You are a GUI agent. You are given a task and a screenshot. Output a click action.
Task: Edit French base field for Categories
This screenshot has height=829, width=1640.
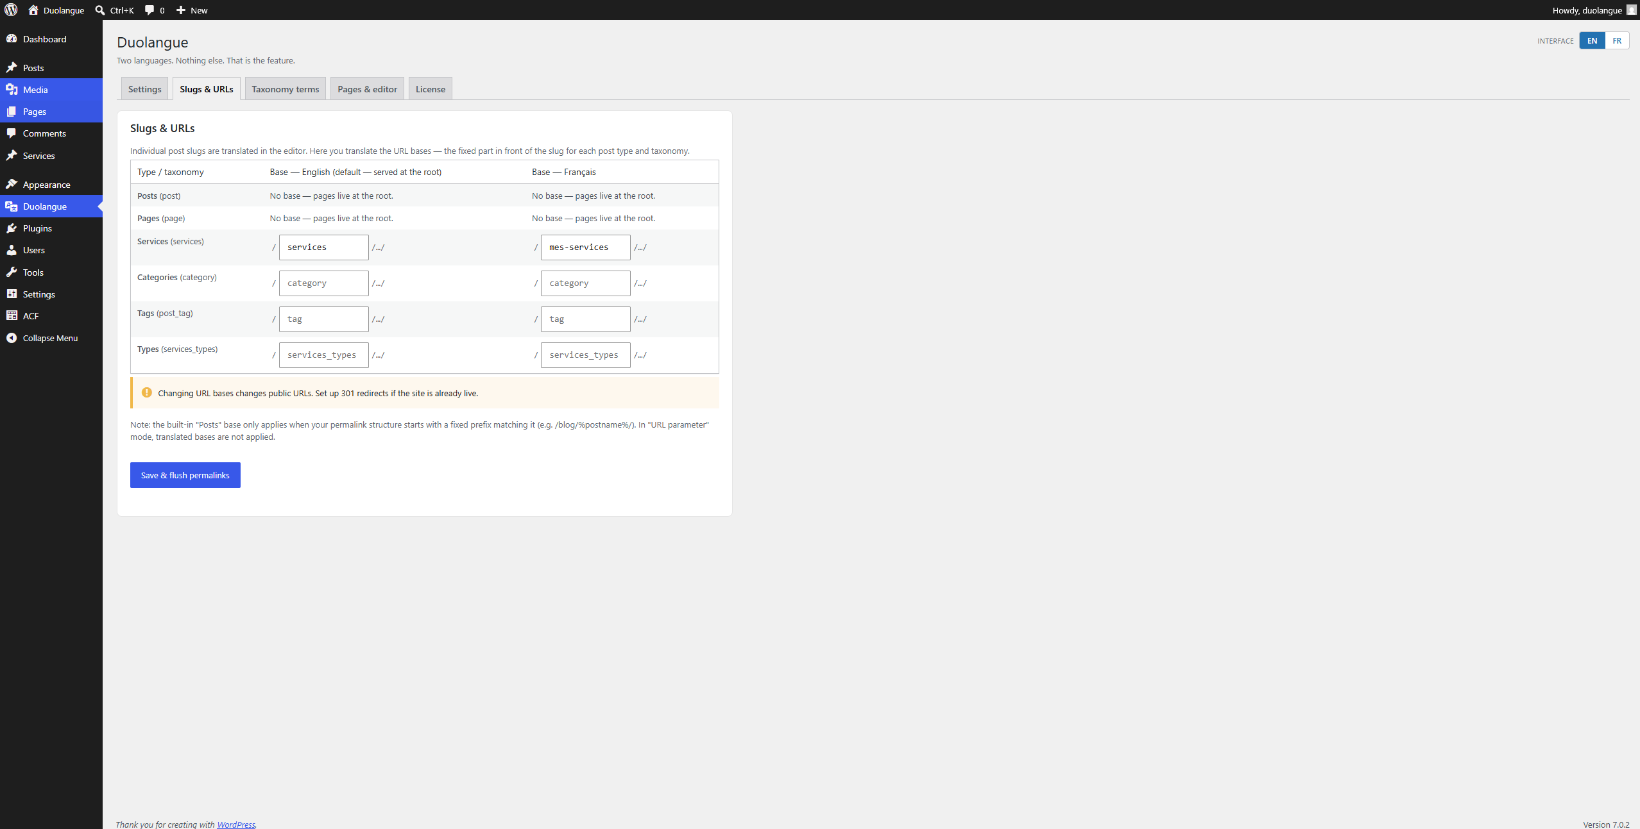586,283
